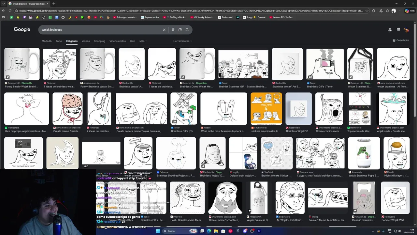Open High skill player Reddit thumbnail

pos(396,153)
